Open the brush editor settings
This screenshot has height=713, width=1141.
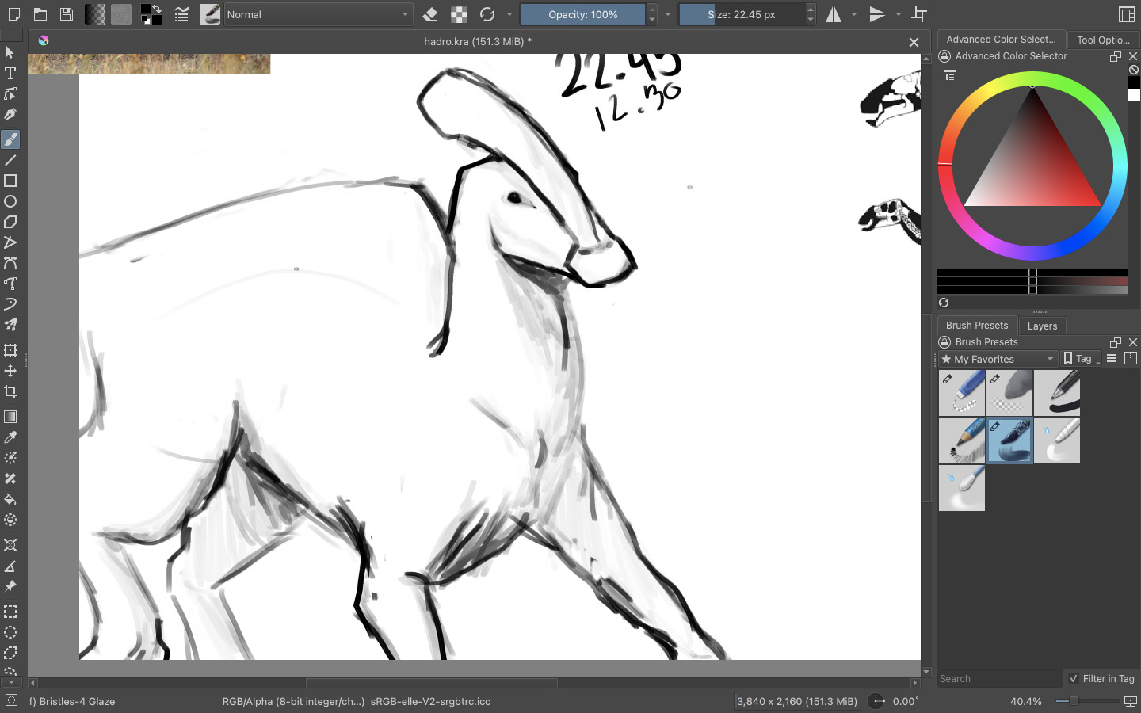(x=181, y=14)
